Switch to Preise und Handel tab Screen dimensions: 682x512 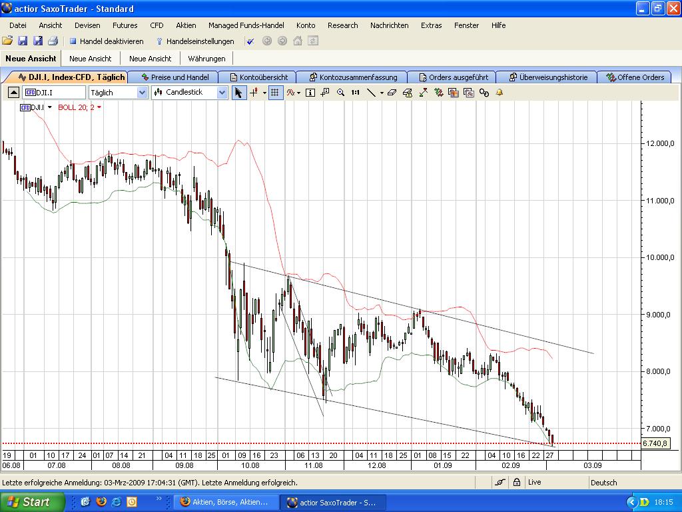174,77
